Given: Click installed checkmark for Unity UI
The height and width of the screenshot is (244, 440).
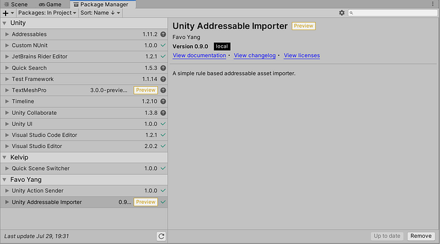Looking at the screenshot, I should coord(163,124).
